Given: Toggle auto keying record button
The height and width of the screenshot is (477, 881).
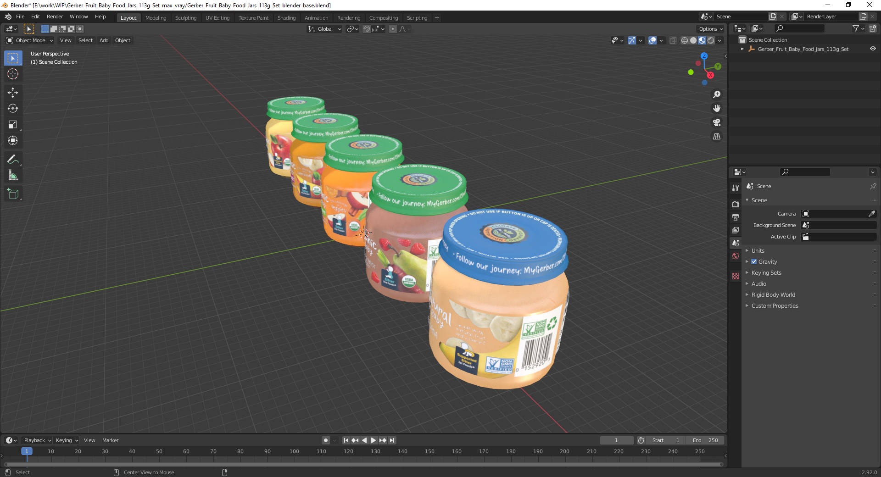Looking at the screenshot, I should coord(325,440).
